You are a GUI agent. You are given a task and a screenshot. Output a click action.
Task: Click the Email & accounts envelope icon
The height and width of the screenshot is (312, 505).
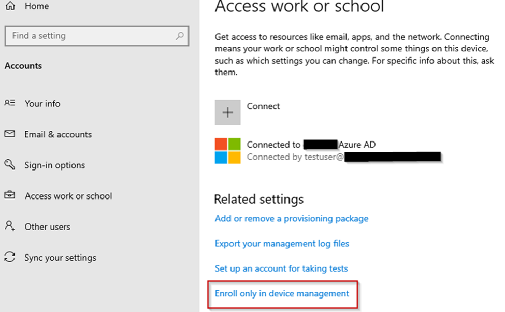pos(10,134)
